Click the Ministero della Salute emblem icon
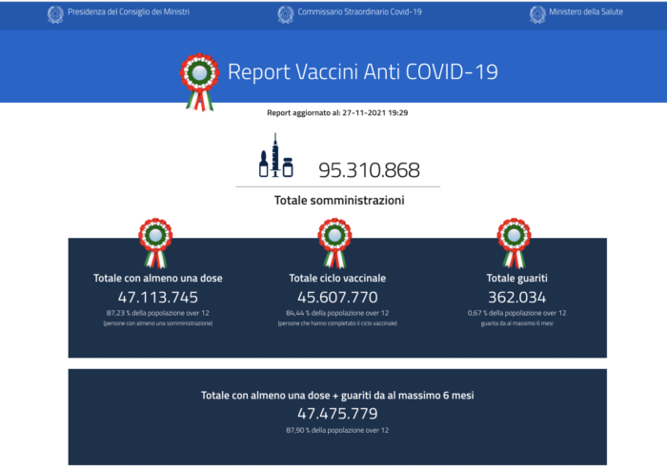Image resolution: width=667 pixels, height=467 pixels. tap(536, 14)
